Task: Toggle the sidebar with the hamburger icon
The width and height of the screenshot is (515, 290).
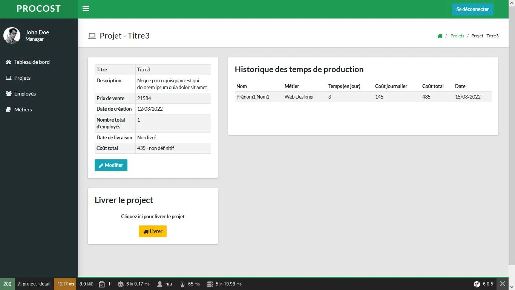Action: [86, 8]
